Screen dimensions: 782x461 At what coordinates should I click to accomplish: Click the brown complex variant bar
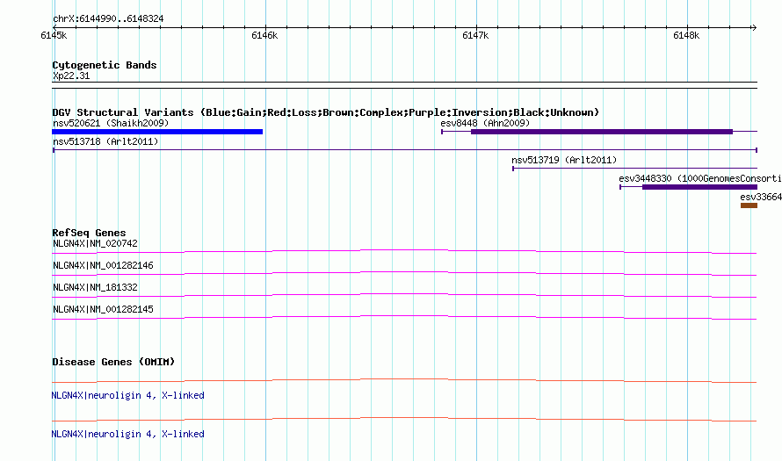[x=749, y=205]
